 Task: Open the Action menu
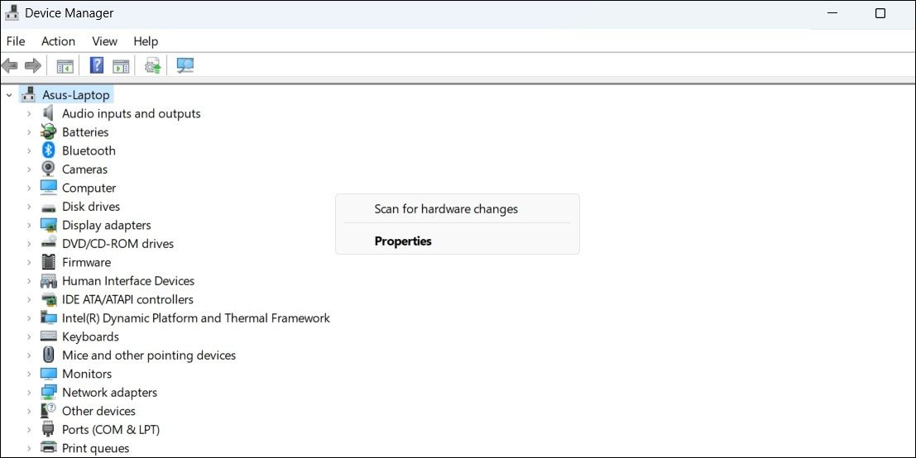point(58,41)
